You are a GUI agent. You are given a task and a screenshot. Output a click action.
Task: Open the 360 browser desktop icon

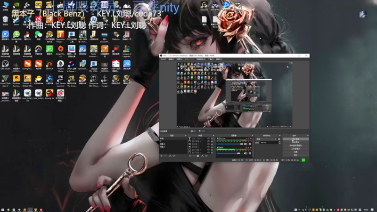tap(16, 36)
